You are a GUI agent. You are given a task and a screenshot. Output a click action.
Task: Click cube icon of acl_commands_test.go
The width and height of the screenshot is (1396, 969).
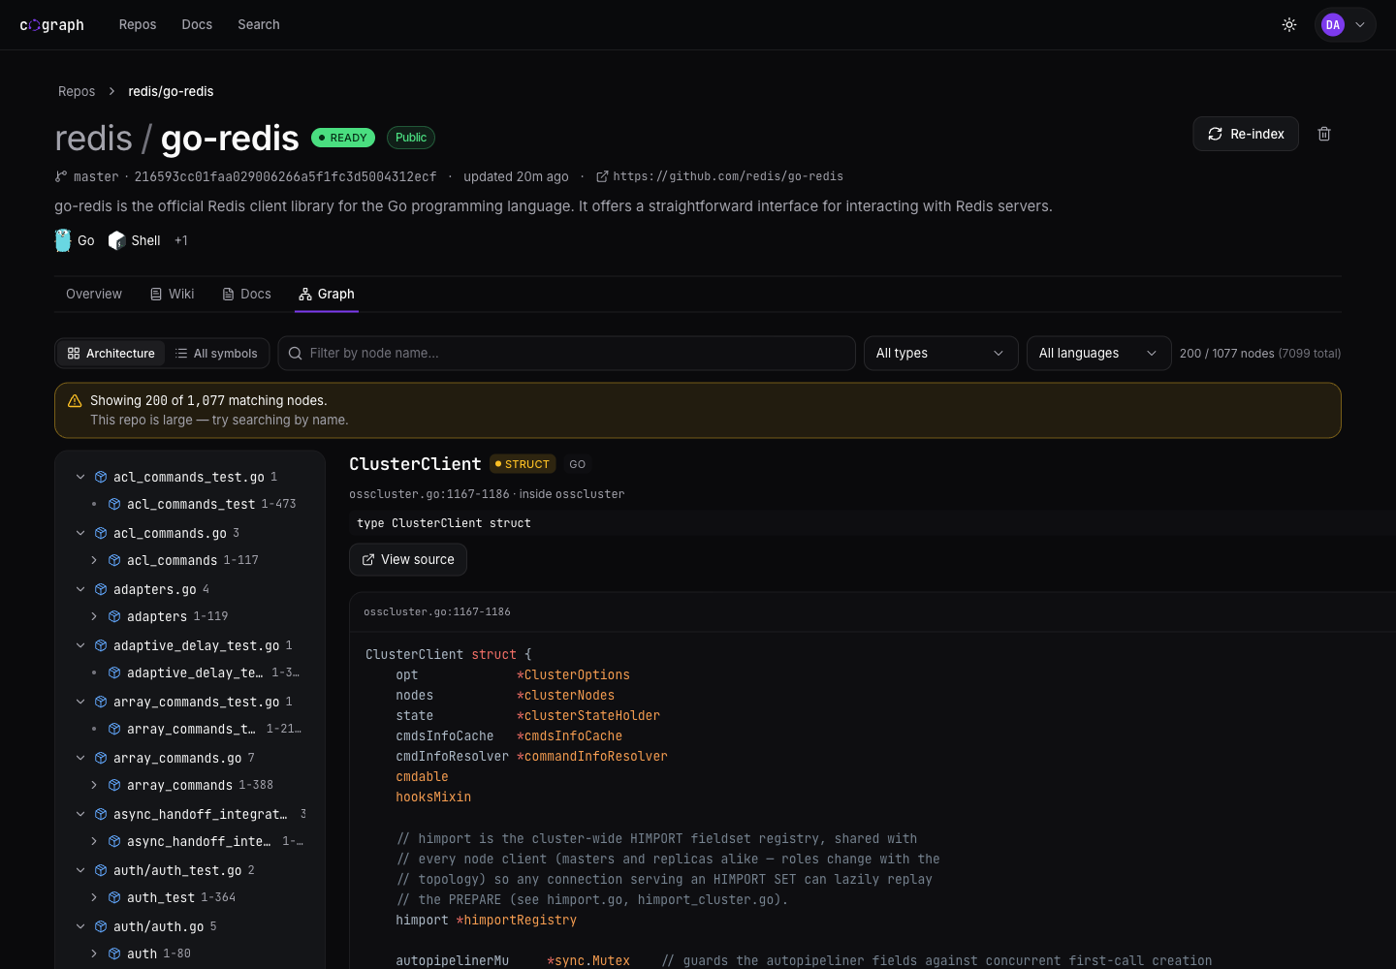[x=101, y=477]
